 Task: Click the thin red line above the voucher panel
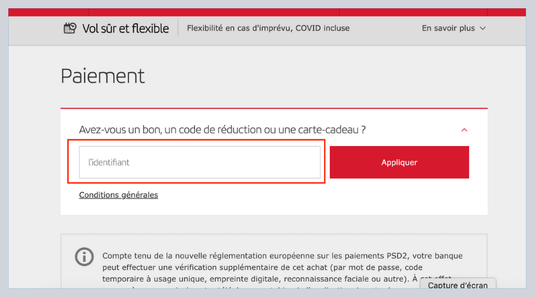tap(273, 108)
